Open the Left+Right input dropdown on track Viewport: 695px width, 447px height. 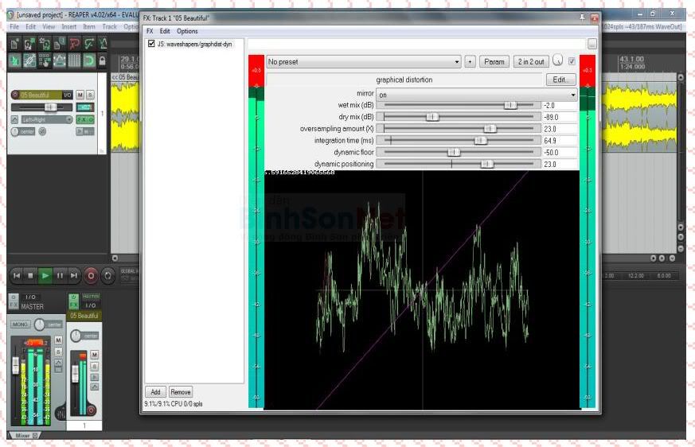(45, 119)
